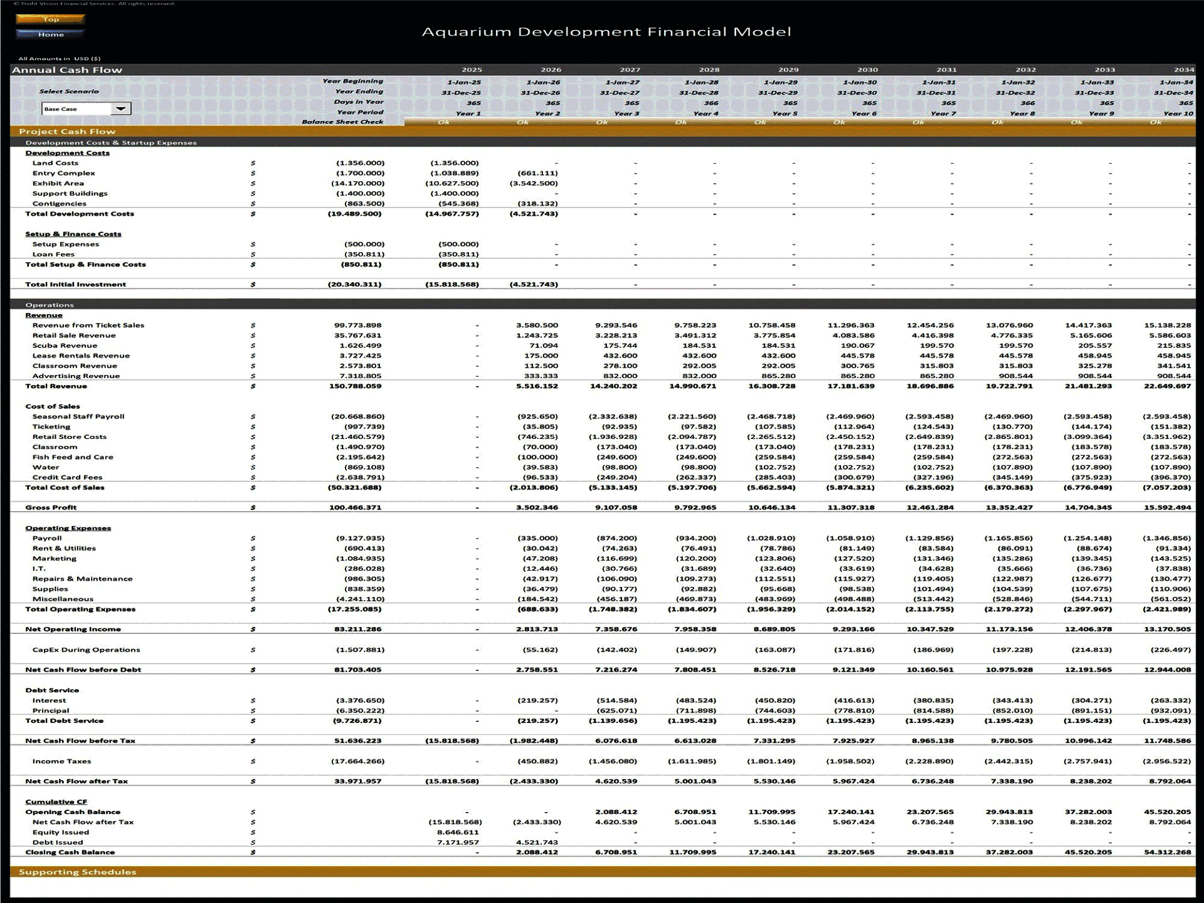This screenshot has height=903, width=1204.
Task: Click the Debt Issued value 7.171.957
Action: tap(458, 842)
